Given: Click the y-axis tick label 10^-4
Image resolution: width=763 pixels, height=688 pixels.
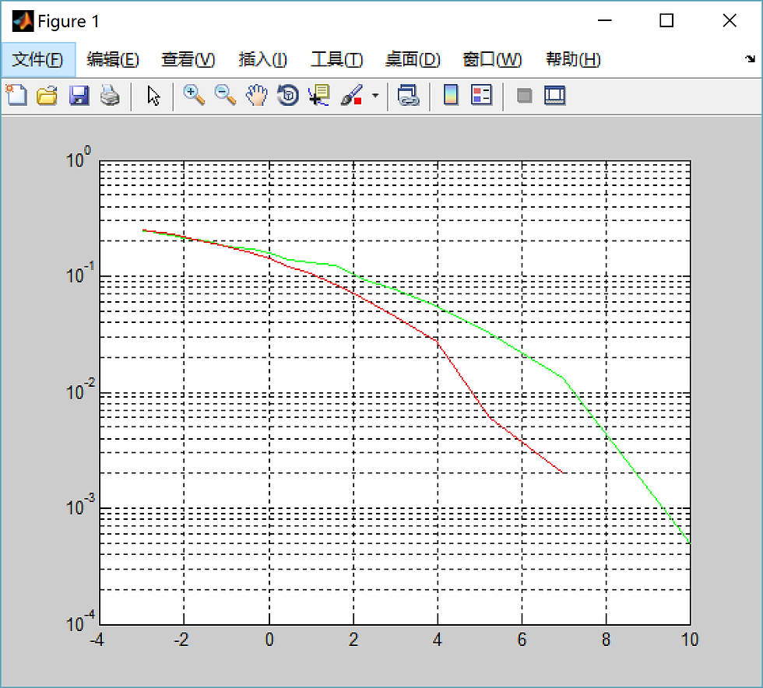Looking at the screenshot, I should click(x=81, y=621).
